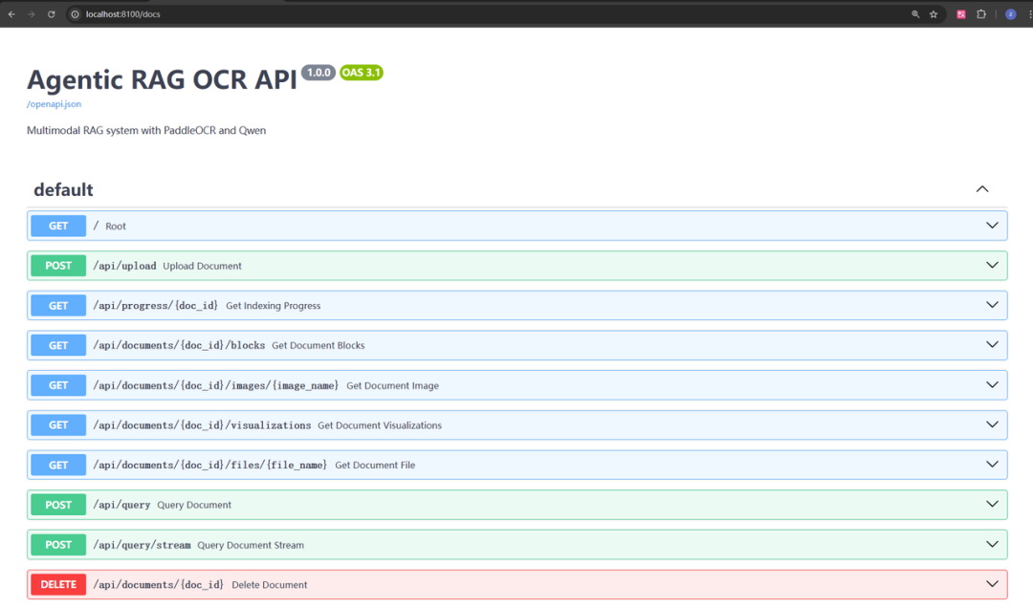Click the 1.0.0 version badge
The height and width of the screenshot is (608, 1033).
point(319,73)
